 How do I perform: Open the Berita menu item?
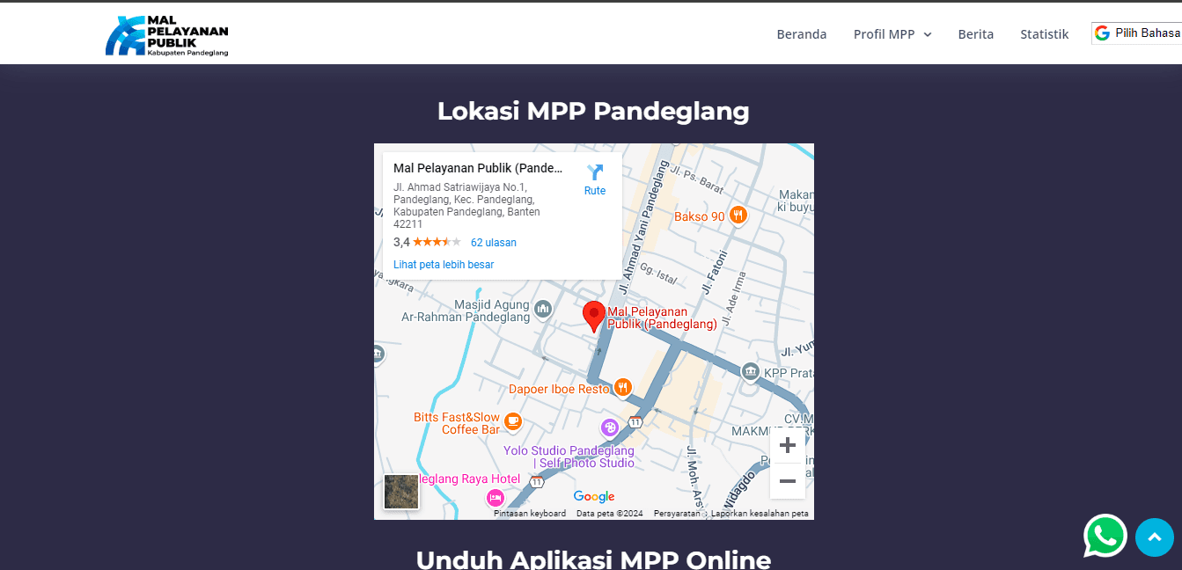[x=976, y=34]
